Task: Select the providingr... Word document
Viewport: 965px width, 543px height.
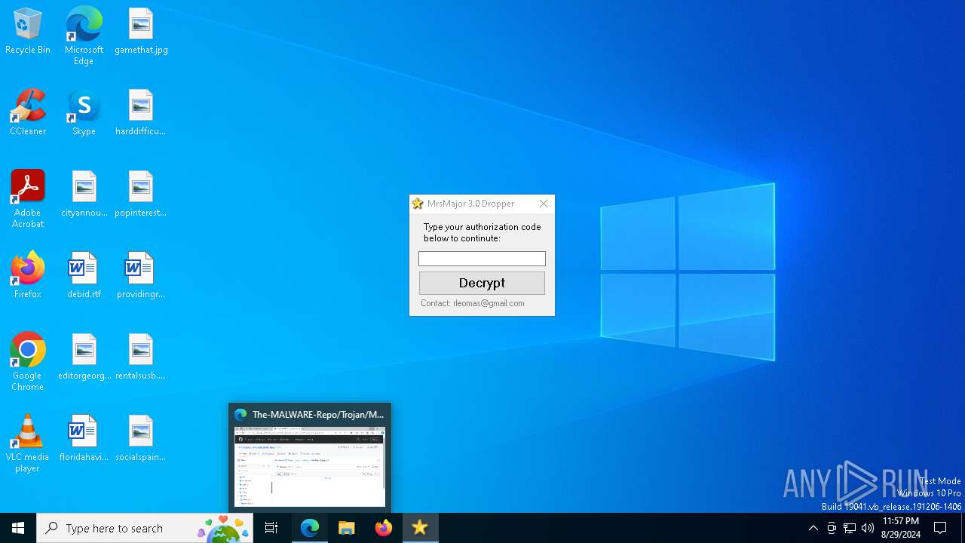Action: point(141,276)
